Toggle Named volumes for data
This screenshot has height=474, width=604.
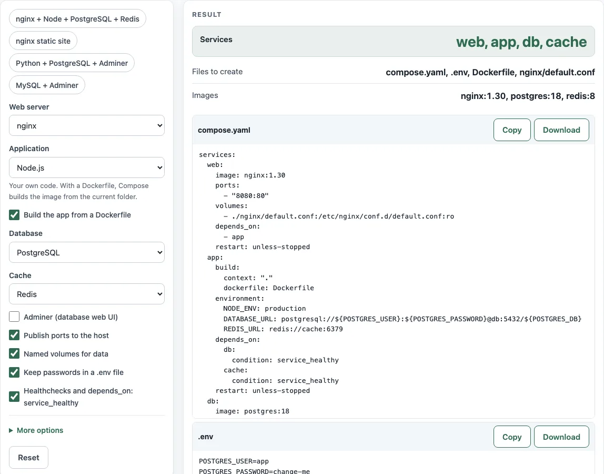click(14, 354)
